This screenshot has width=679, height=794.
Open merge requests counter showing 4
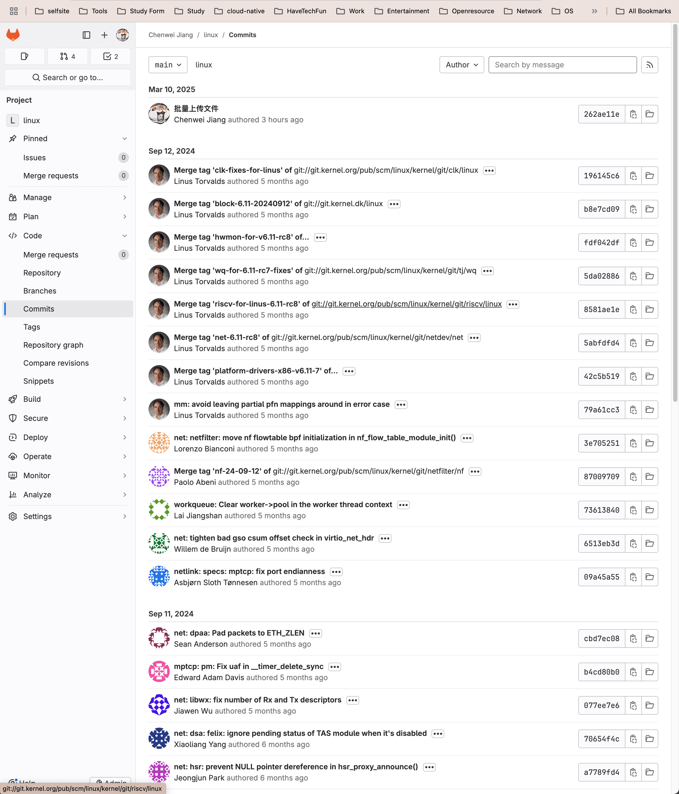(x=67, y=56)
